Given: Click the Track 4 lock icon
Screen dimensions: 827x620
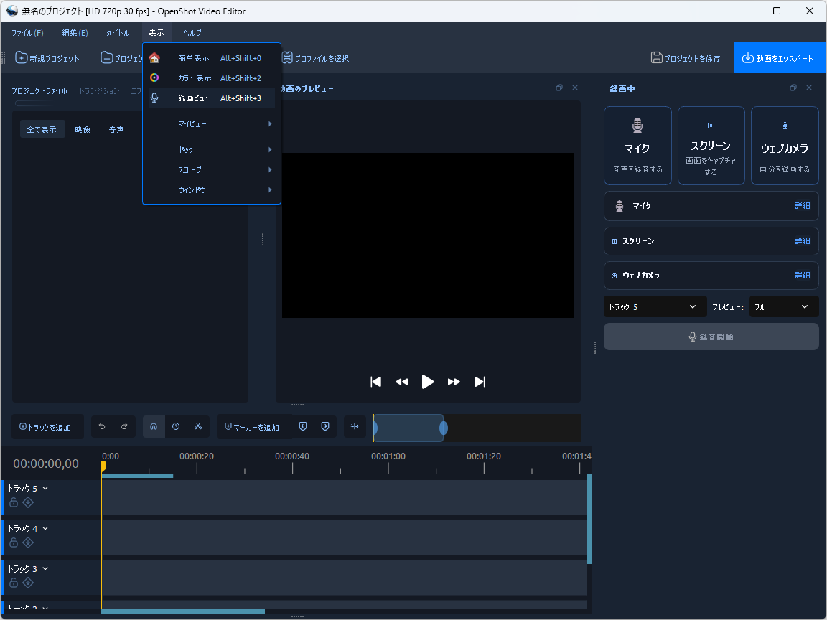Looking at the screenshot, I should tap(14, 542).
